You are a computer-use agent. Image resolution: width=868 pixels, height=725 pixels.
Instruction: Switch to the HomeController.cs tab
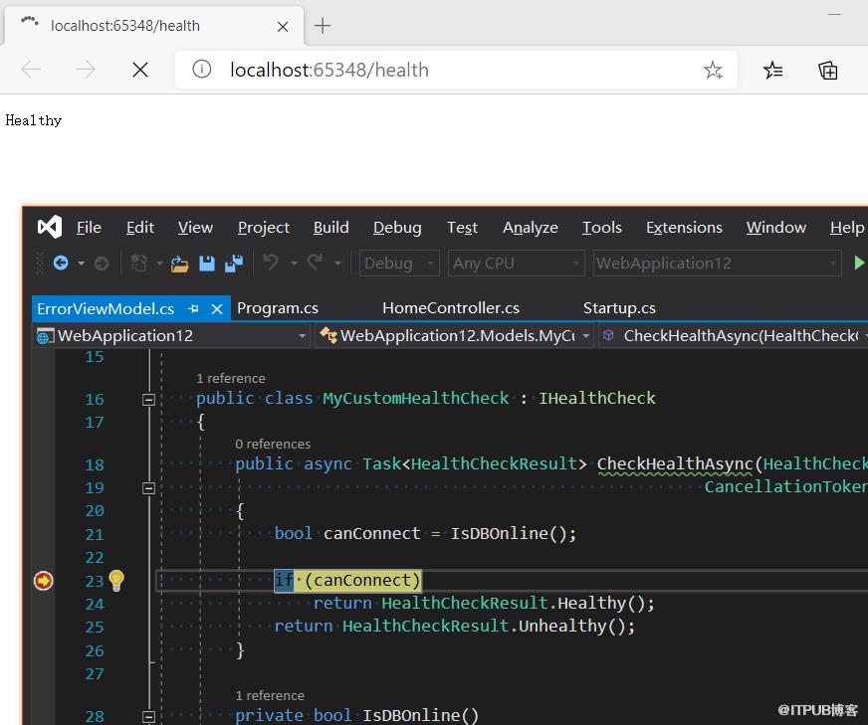tap(451, 308)
